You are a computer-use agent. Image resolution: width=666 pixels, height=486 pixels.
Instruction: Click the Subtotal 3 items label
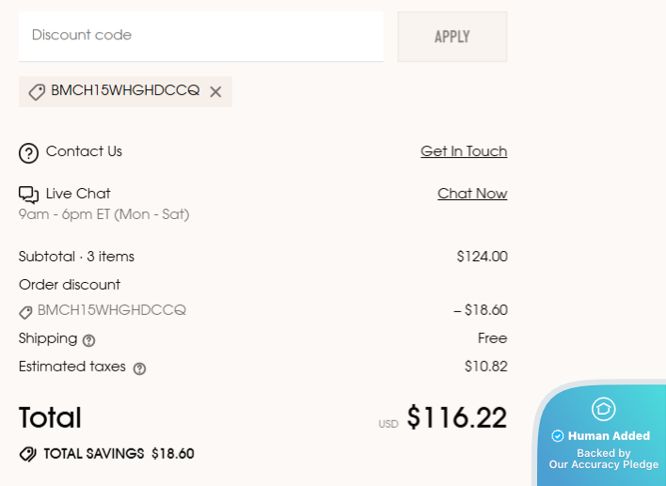[x=76, y=257]
